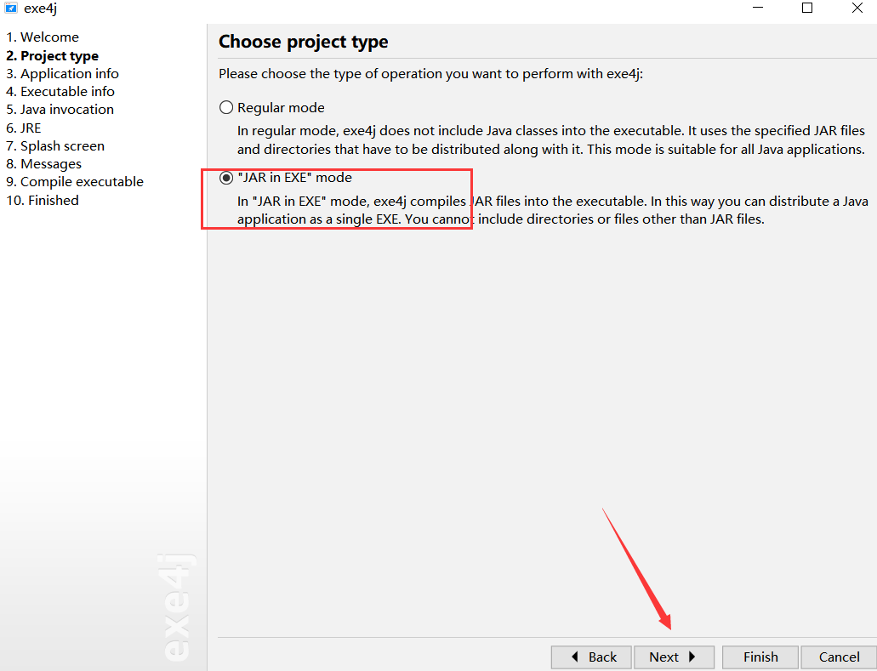Open the Executable info step
Image resolution: width=877 pixels, height=671 pixels.
[x=60, y=91]
